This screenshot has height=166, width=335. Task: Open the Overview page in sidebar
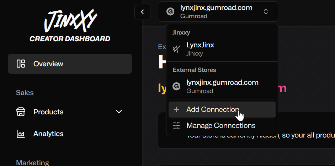tap(70, 64)
